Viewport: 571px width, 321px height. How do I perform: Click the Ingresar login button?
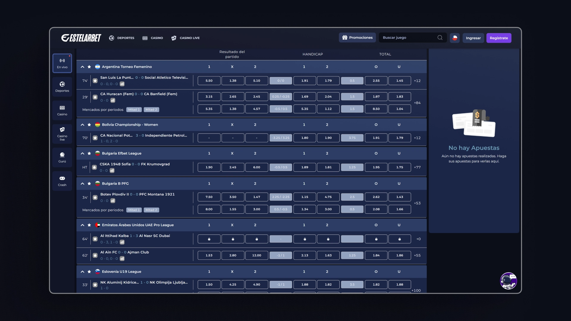[473, 38]
